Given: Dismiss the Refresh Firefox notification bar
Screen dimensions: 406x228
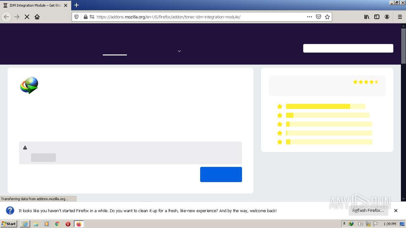Looking at the screenshot, I should tap(396, 211).
